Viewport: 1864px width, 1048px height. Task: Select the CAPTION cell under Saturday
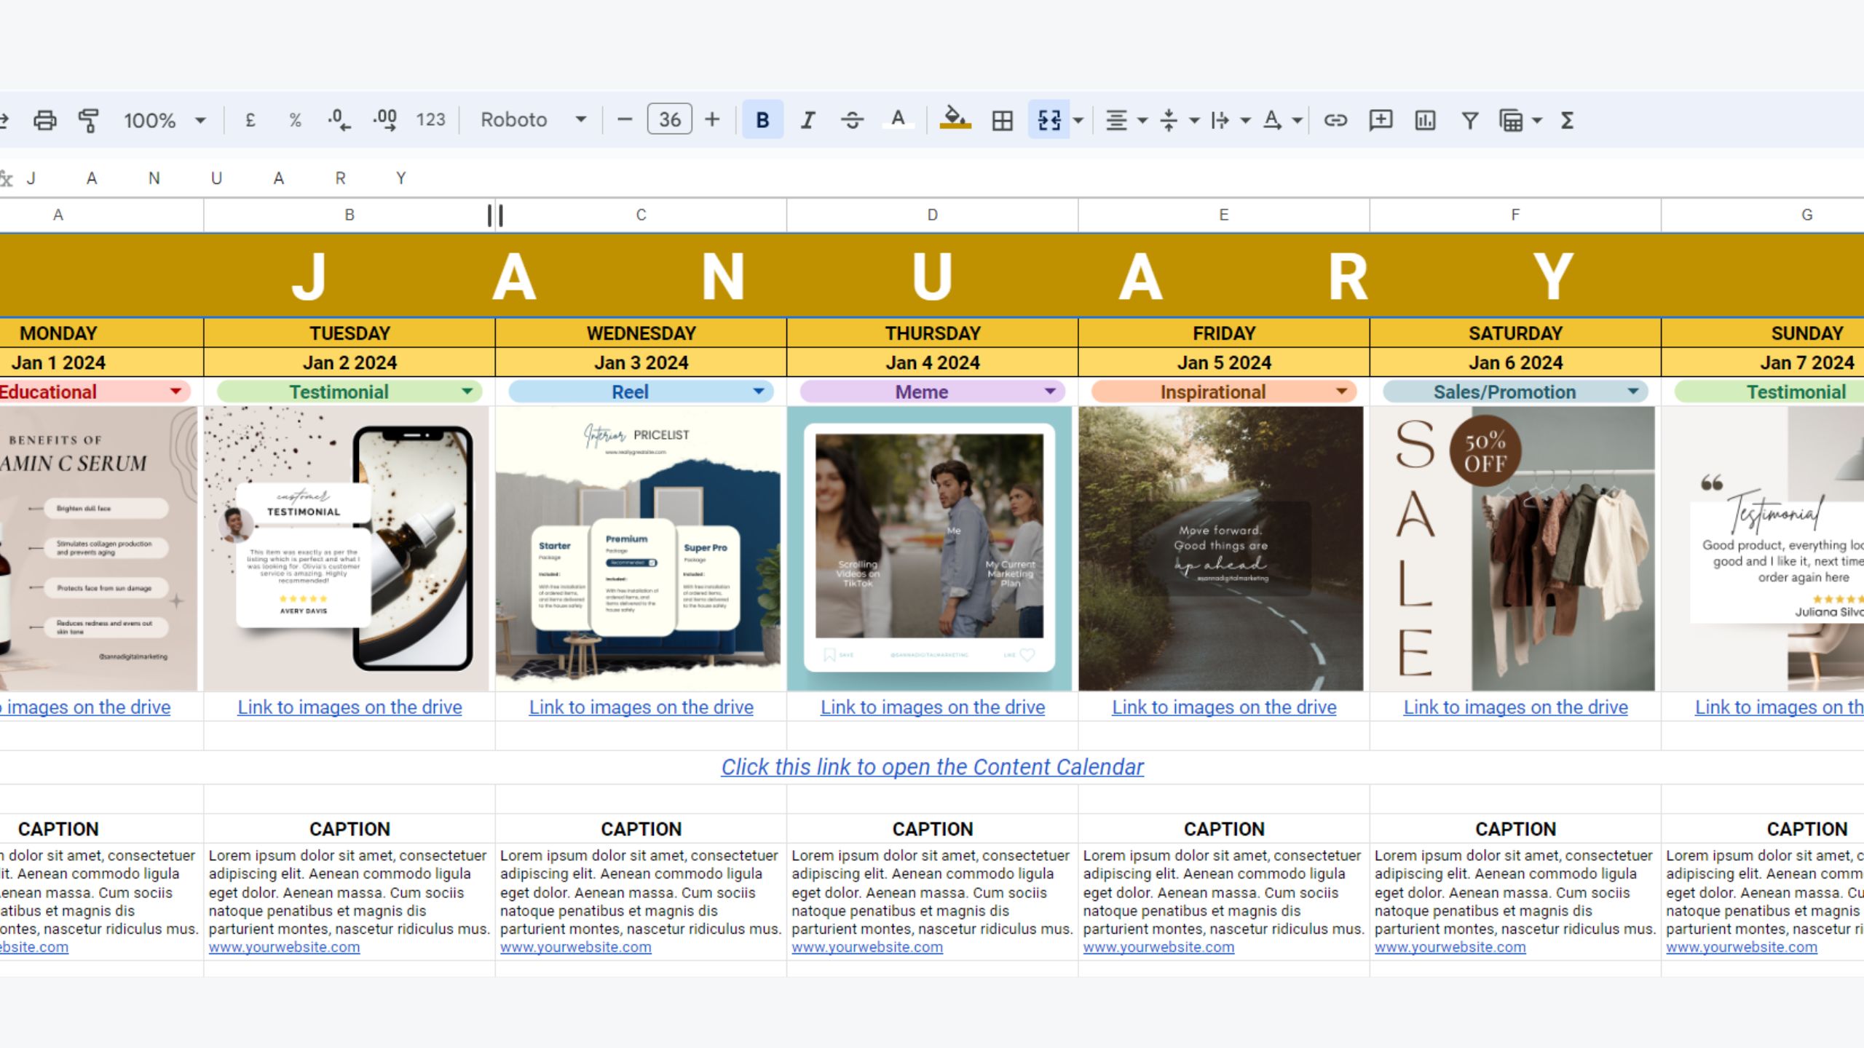click(x=1515, y=828)
